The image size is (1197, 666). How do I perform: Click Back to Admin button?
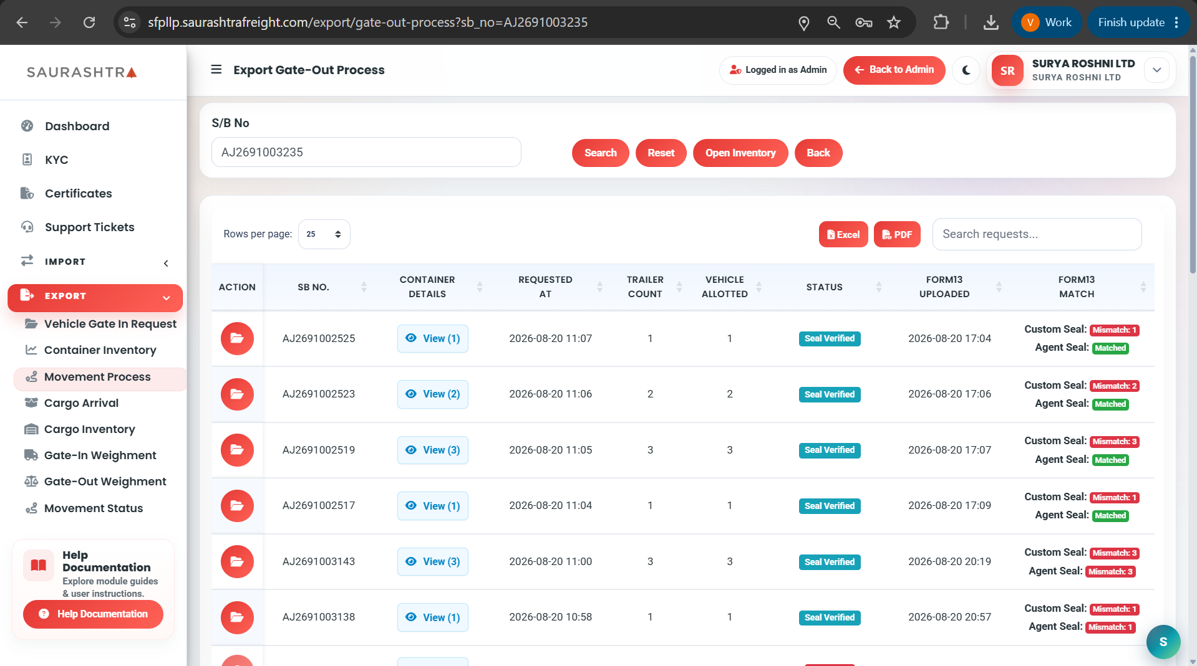click(894, 70)
